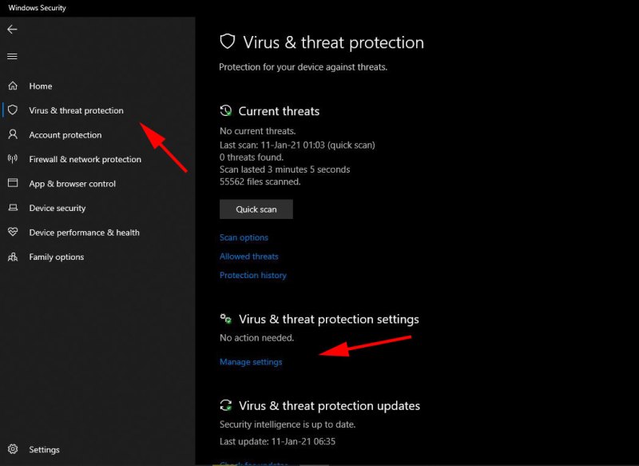Open Device performance & health section
This screenshot has width=639, height=466.
(x=84, y=233)
